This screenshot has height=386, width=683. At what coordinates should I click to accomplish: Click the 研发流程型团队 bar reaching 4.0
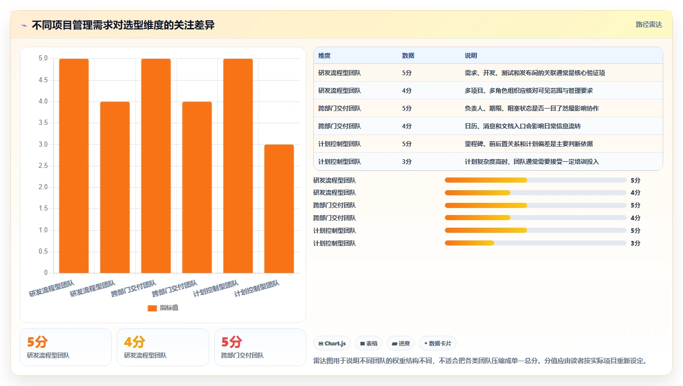(115, 187)
